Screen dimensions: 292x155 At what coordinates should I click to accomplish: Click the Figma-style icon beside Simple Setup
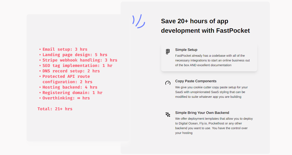point(168,52)
